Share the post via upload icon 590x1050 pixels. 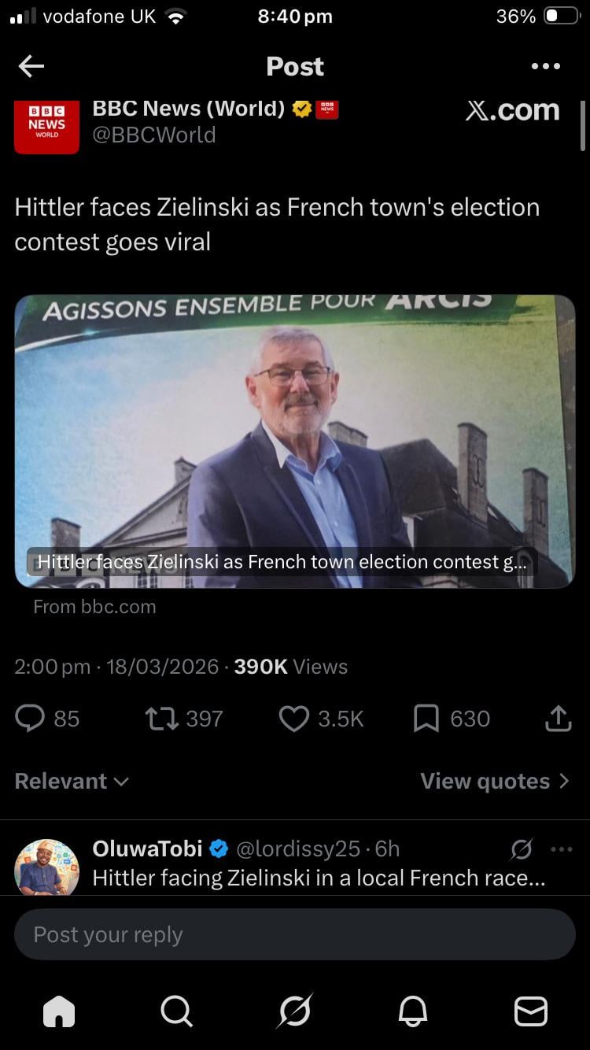pyautogui.click(x=558, y=718)
